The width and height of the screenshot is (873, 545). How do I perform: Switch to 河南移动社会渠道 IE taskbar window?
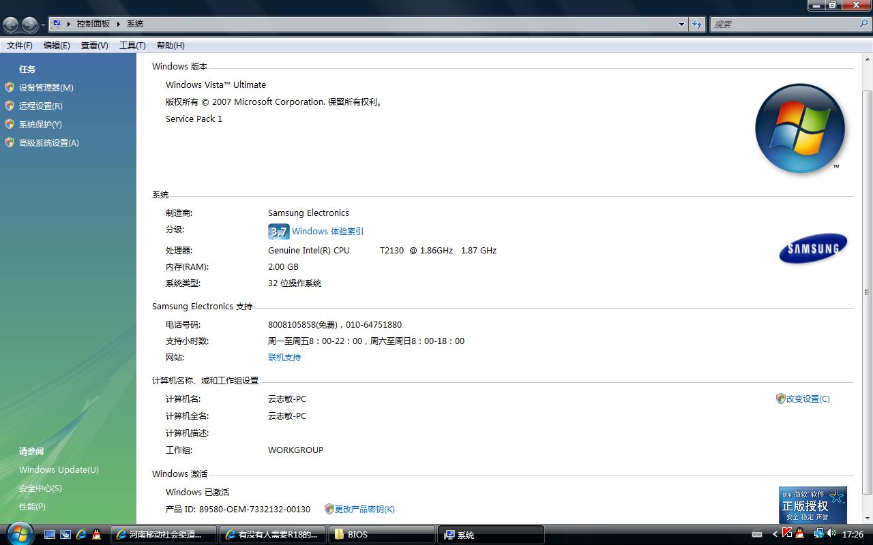[x=164, y=535]
